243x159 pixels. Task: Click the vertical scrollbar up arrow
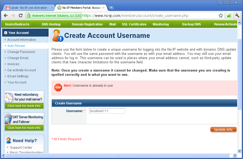pyautogui.click(x=240, y=23)
